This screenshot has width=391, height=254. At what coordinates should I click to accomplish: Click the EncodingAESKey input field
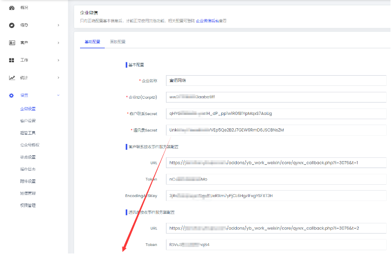(x=276, y=195)
